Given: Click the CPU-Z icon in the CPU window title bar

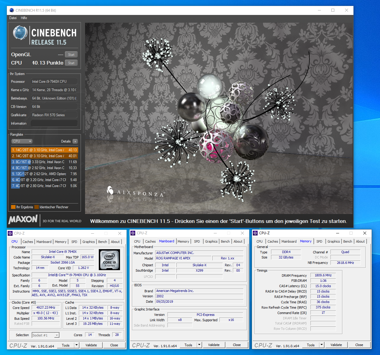Looking at the screenshot, I should pyautogui.click(x=10, y=233).
